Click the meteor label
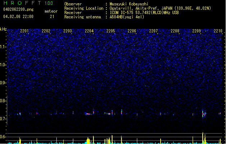This screenshot has height=144, width=226. click(51, 11)
